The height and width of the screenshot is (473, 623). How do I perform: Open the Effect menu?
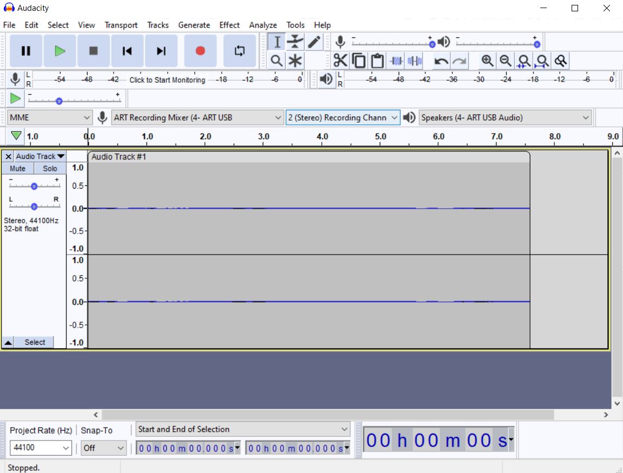click(229, 25)
